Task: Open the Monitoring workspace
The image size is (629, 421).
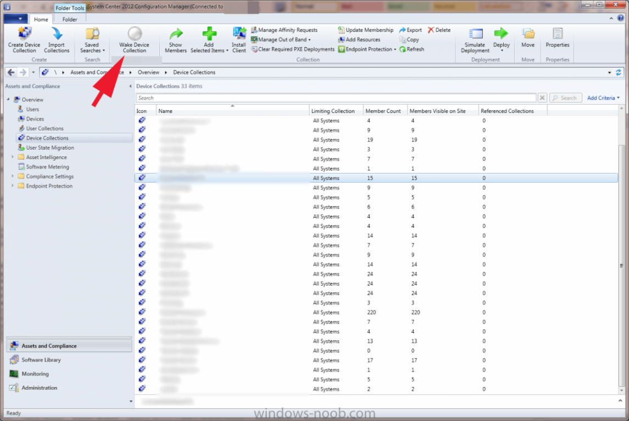Action: (69, 374)
